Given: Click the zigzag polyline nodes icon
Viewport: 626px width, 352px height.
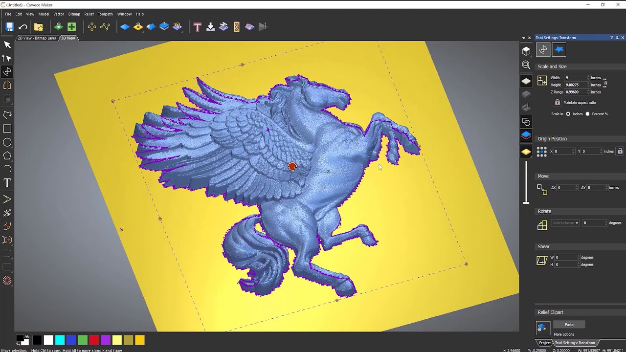Looking at the screenshot, I should [x=105, y=27].
